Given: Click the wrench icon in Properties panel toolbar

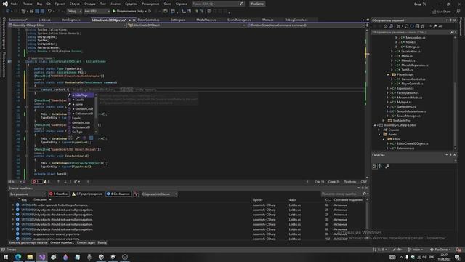Looking at the screenshot, I should point(387,167).
